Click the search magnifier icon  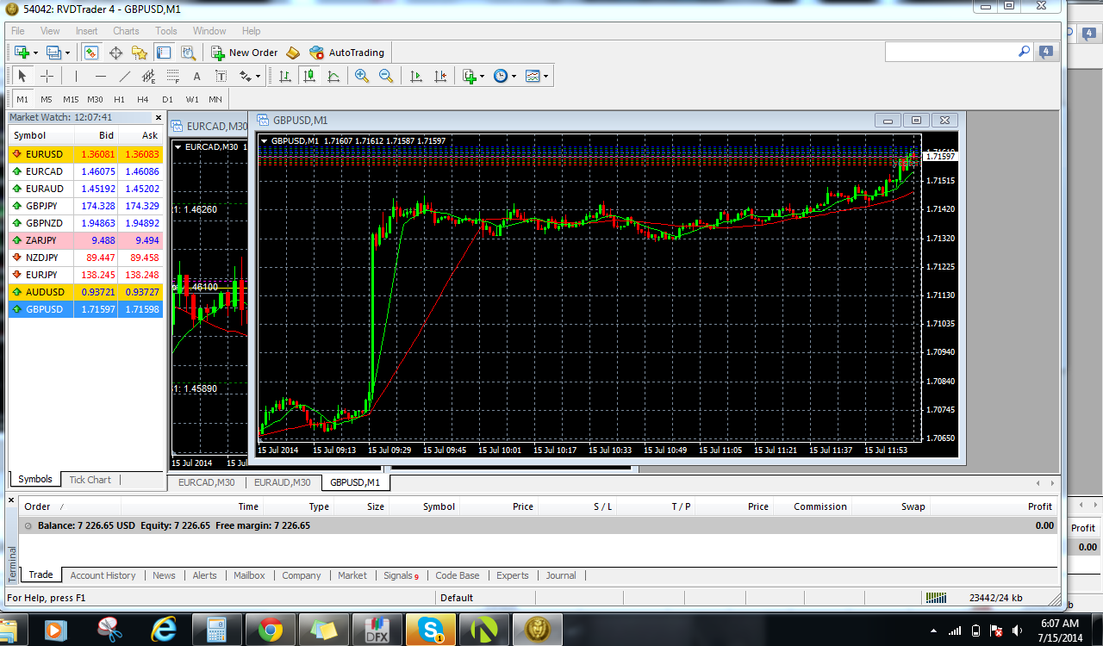[1024, 52]
